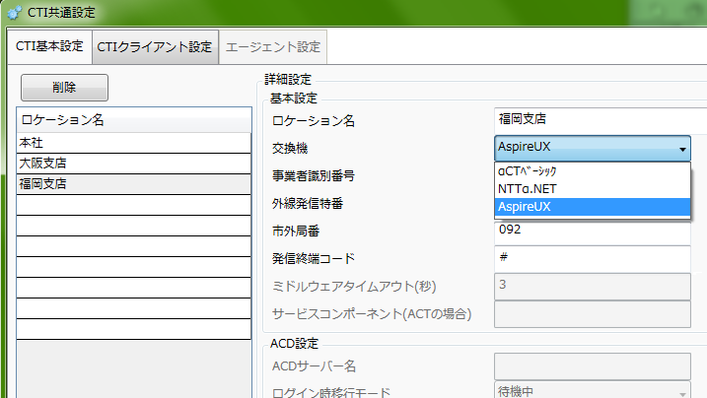Screen dimensions: 707x398
Task: Click the CTI共通設定 title bar gear icon
Action: pos(13,13)
